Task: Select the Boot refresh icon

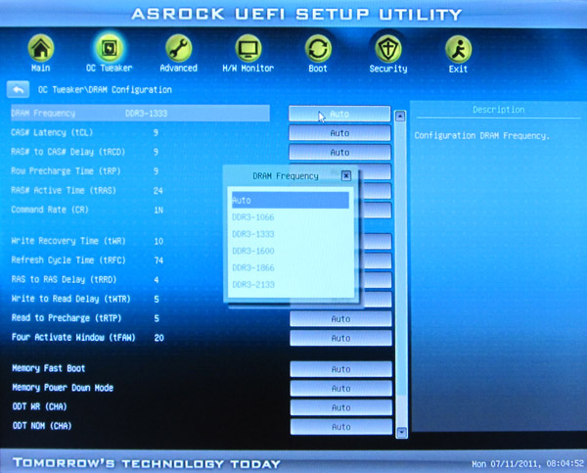Action: click(318, 49)
